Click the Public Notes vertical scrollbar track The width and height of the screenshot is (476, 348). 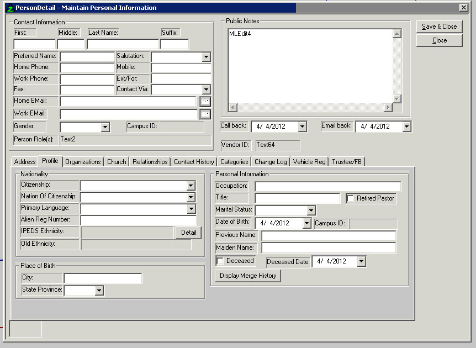coord(396,69)
